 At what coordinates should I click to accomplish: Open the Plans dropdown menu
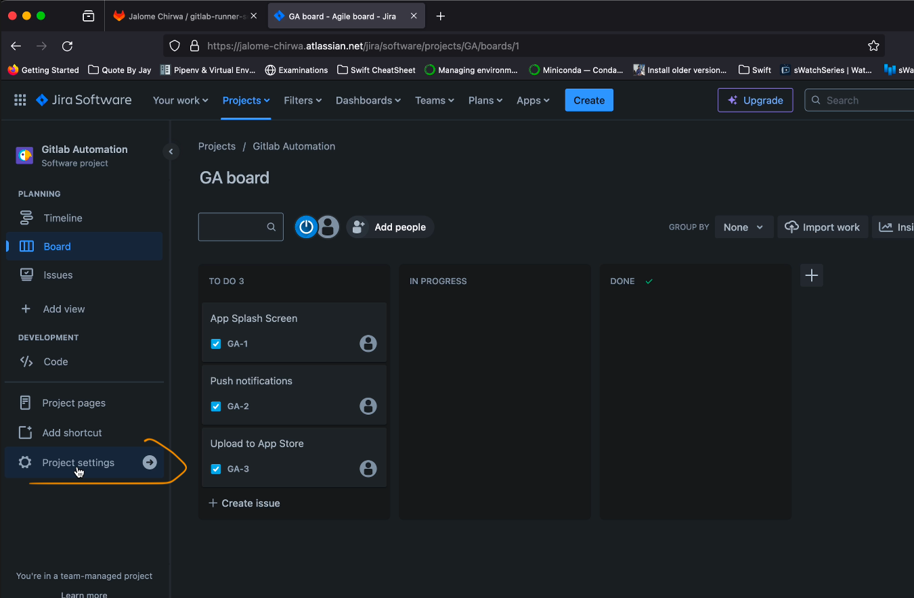[485, 100]
